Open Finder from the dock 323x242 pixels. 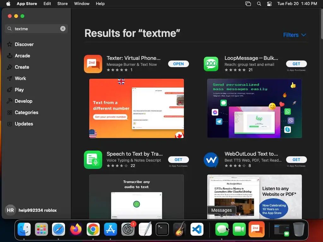point(24,229)
